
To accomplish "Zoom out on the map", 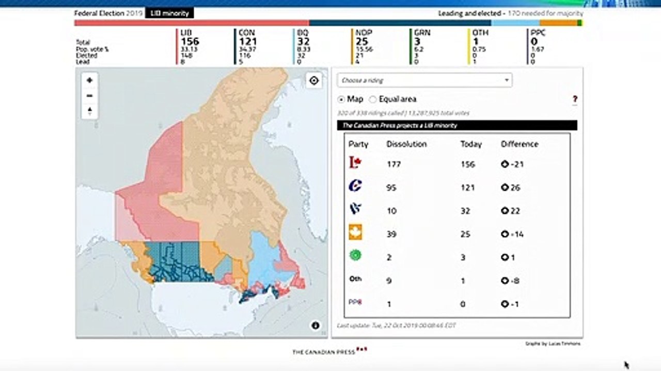I will point(90,96).
